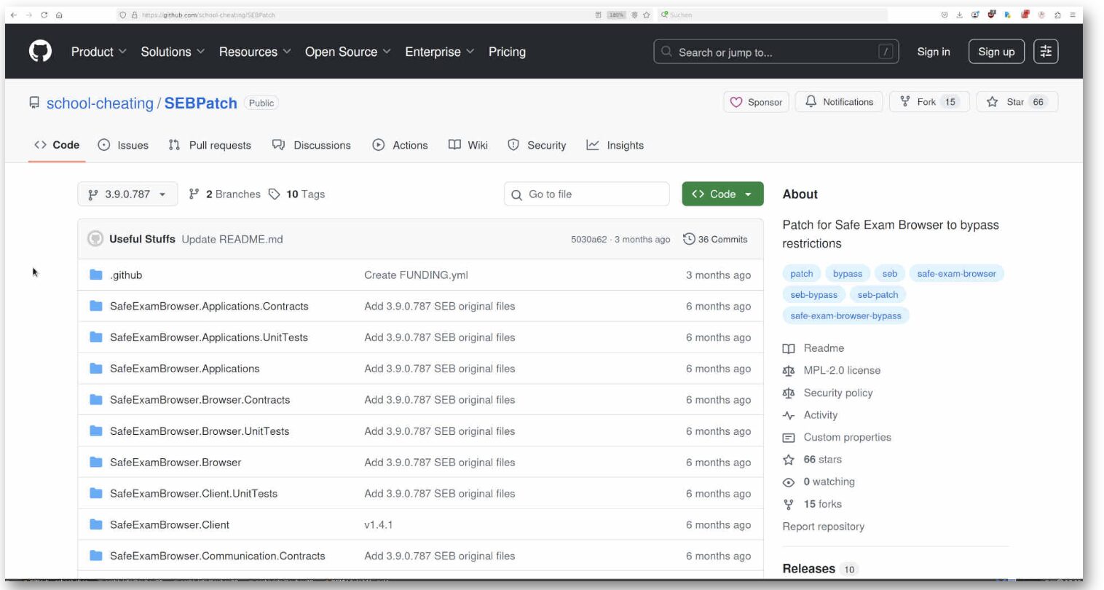
Task: Open the green Code dropdown button
Action: pyautogui.click(x=722, y=194)
